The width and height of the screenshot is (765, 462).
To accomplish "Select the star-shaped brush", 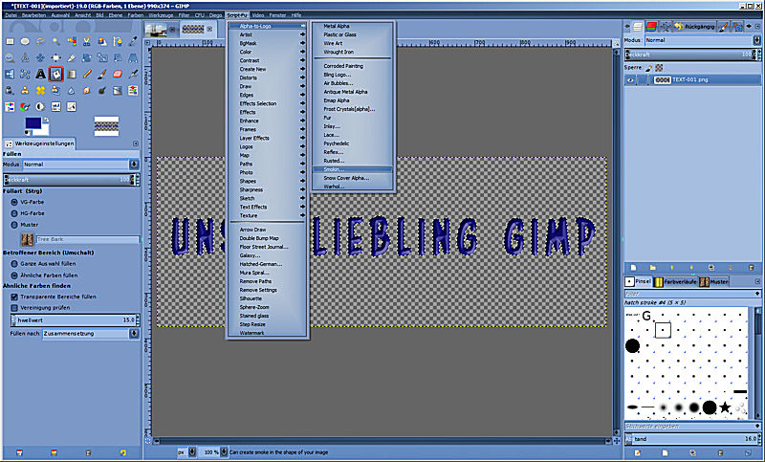I will (x=725, y=407).
